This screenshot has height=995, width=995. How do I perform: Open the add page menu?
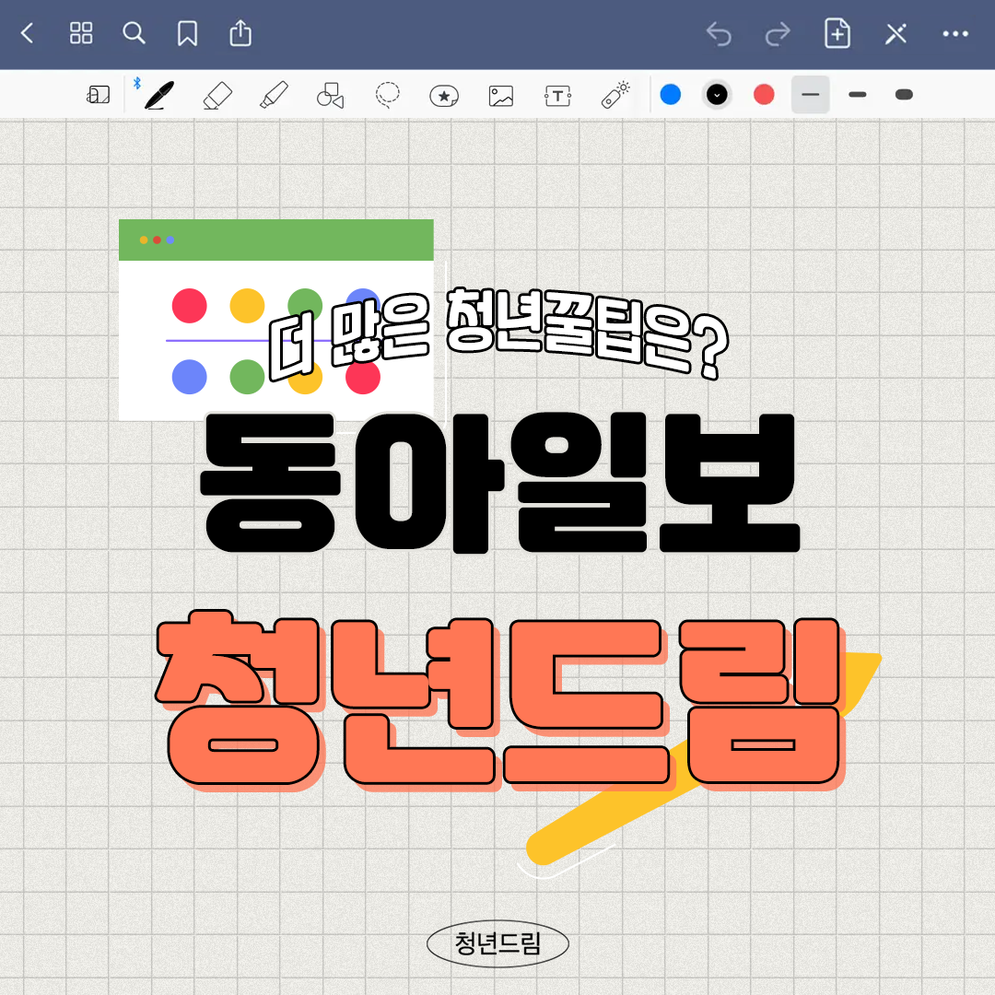tap(837, 34)
